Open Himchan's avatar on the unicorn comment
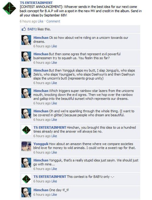This screenshot has width=152, height=200. pos(26,40)
